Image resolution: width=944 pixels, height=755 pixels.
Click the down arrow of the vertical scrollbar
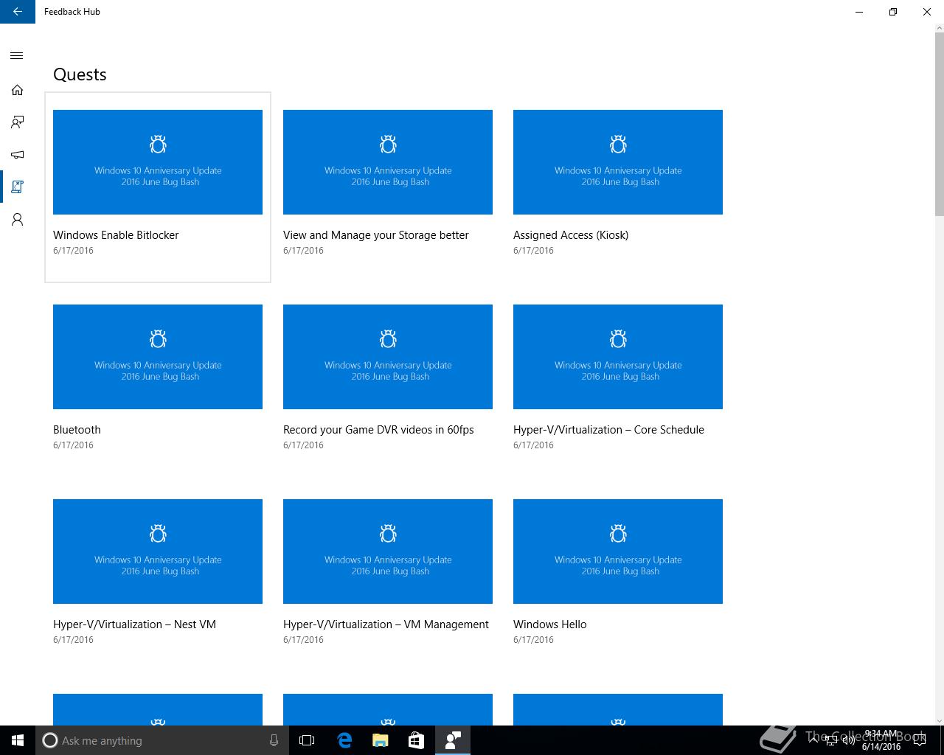coord(939,720)
